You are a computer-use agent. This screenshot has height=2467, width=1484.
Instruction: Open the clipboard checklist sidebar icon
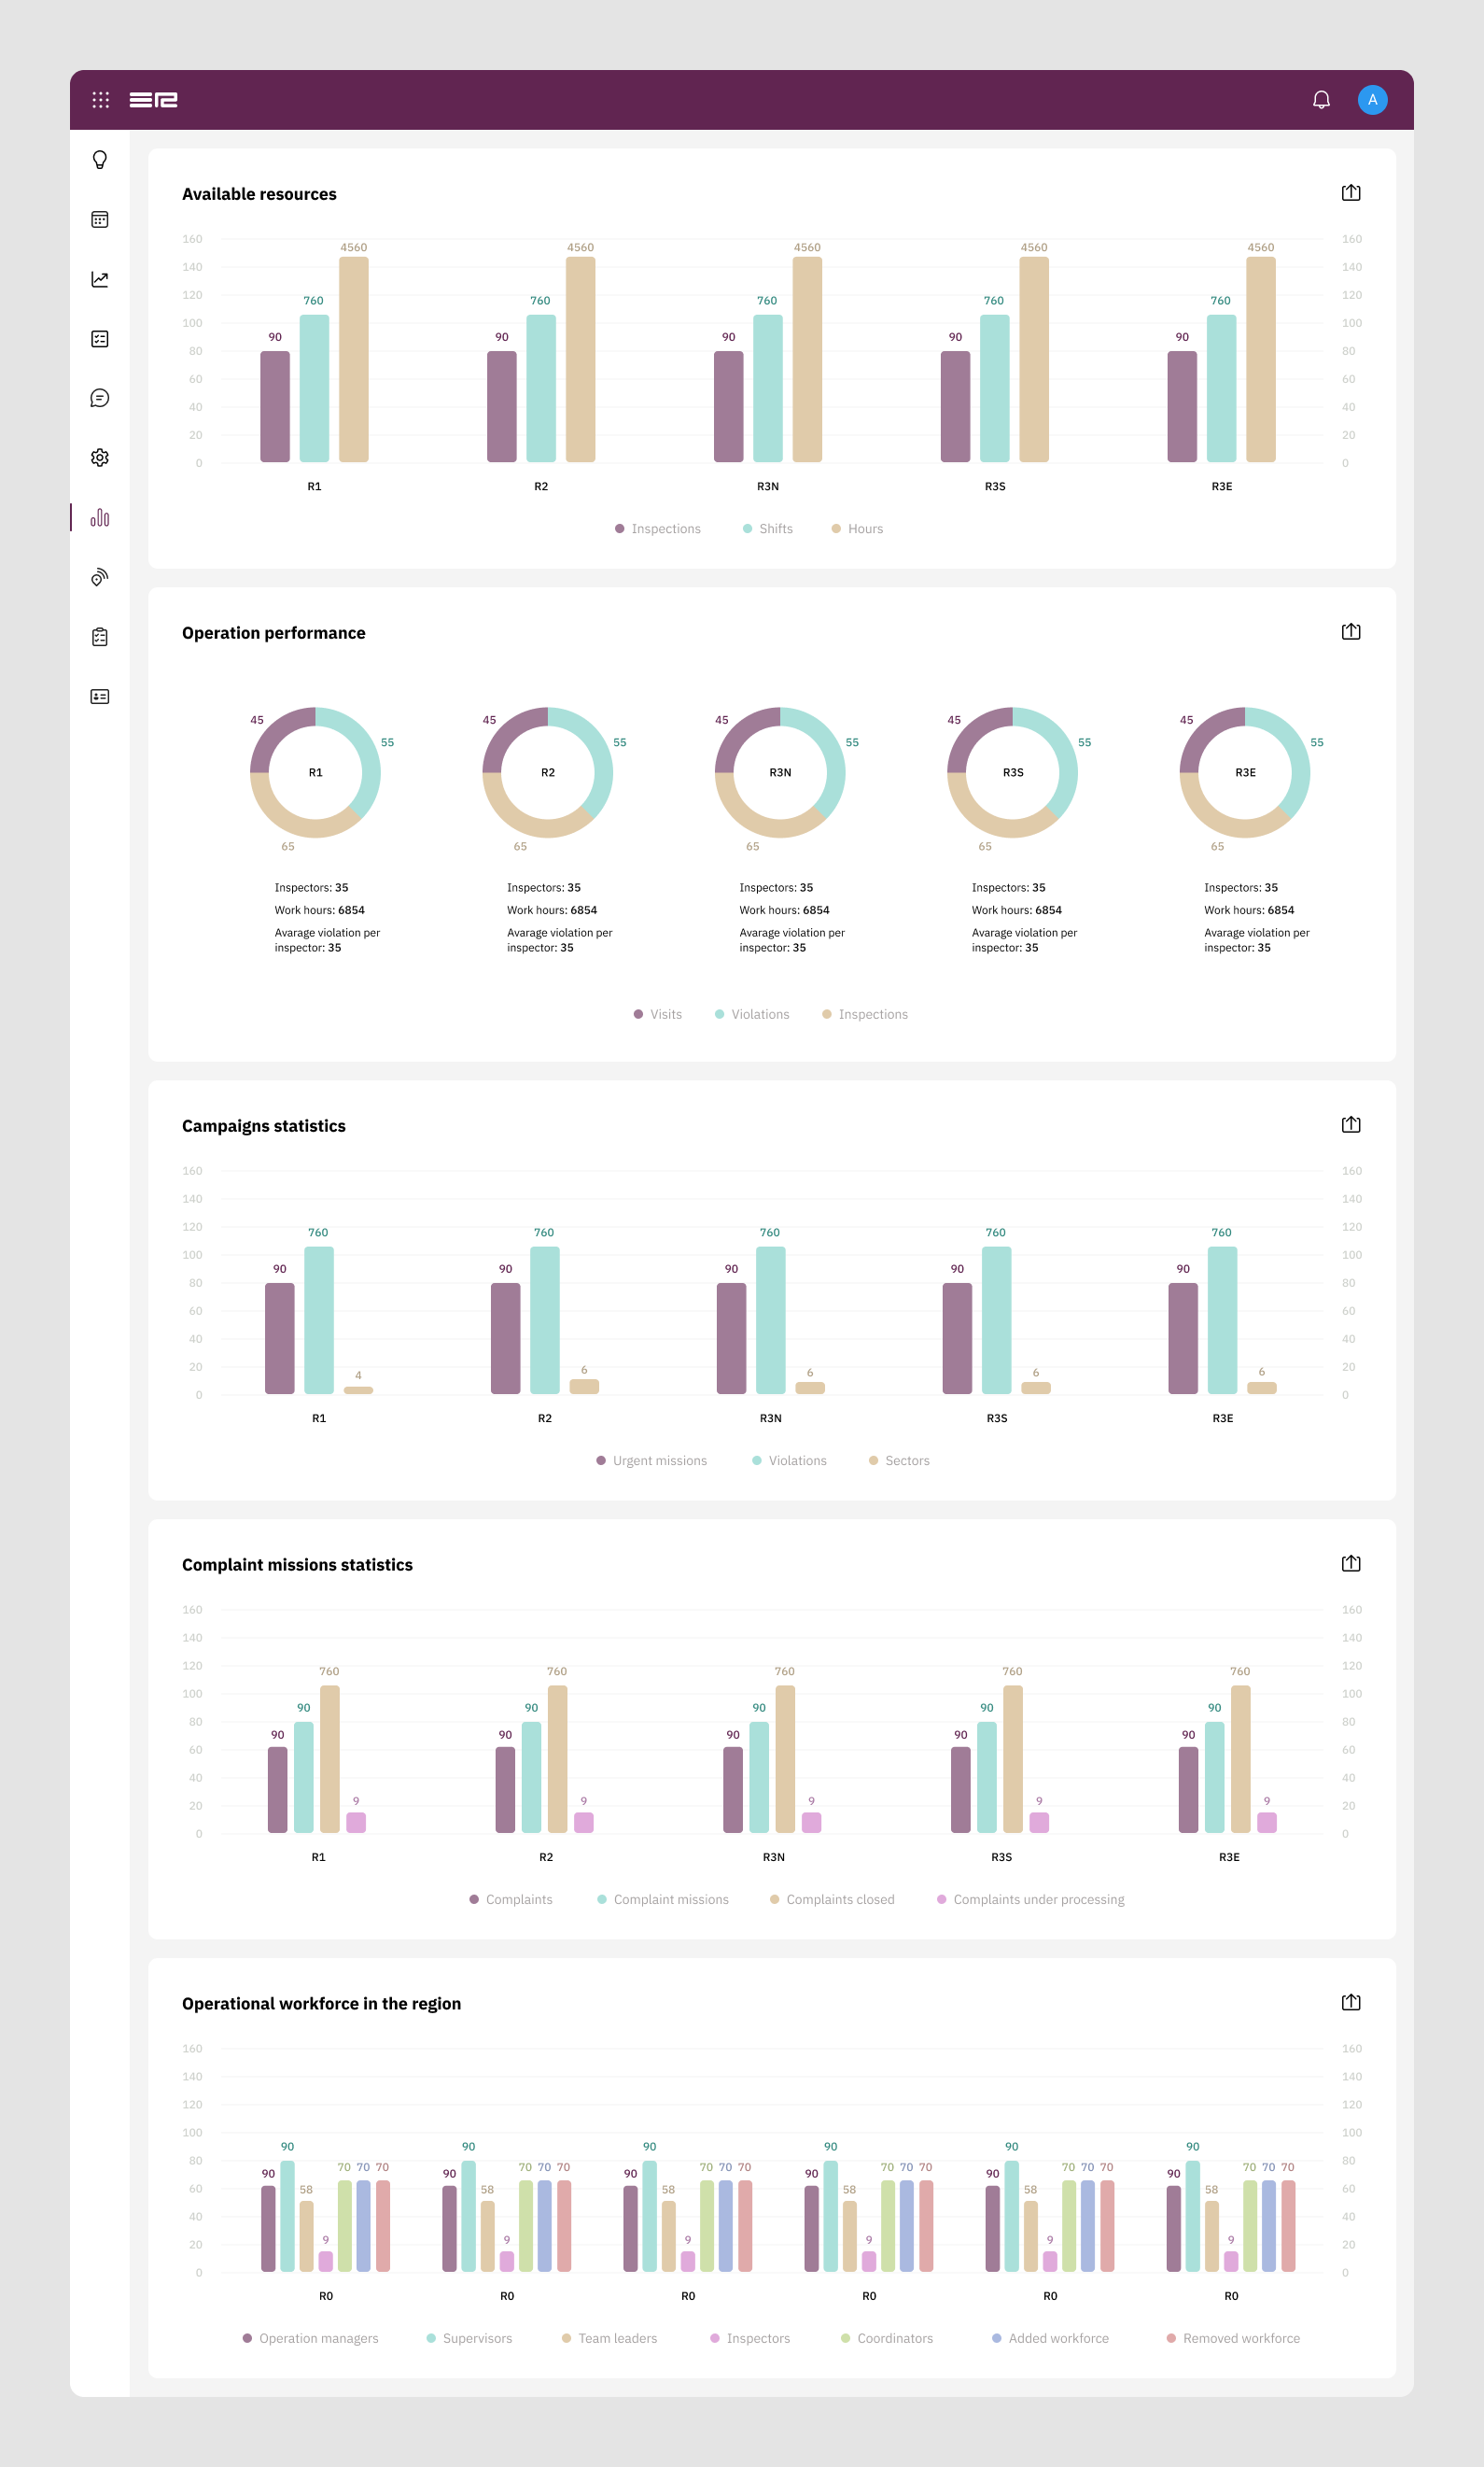[x=100, y=637]
